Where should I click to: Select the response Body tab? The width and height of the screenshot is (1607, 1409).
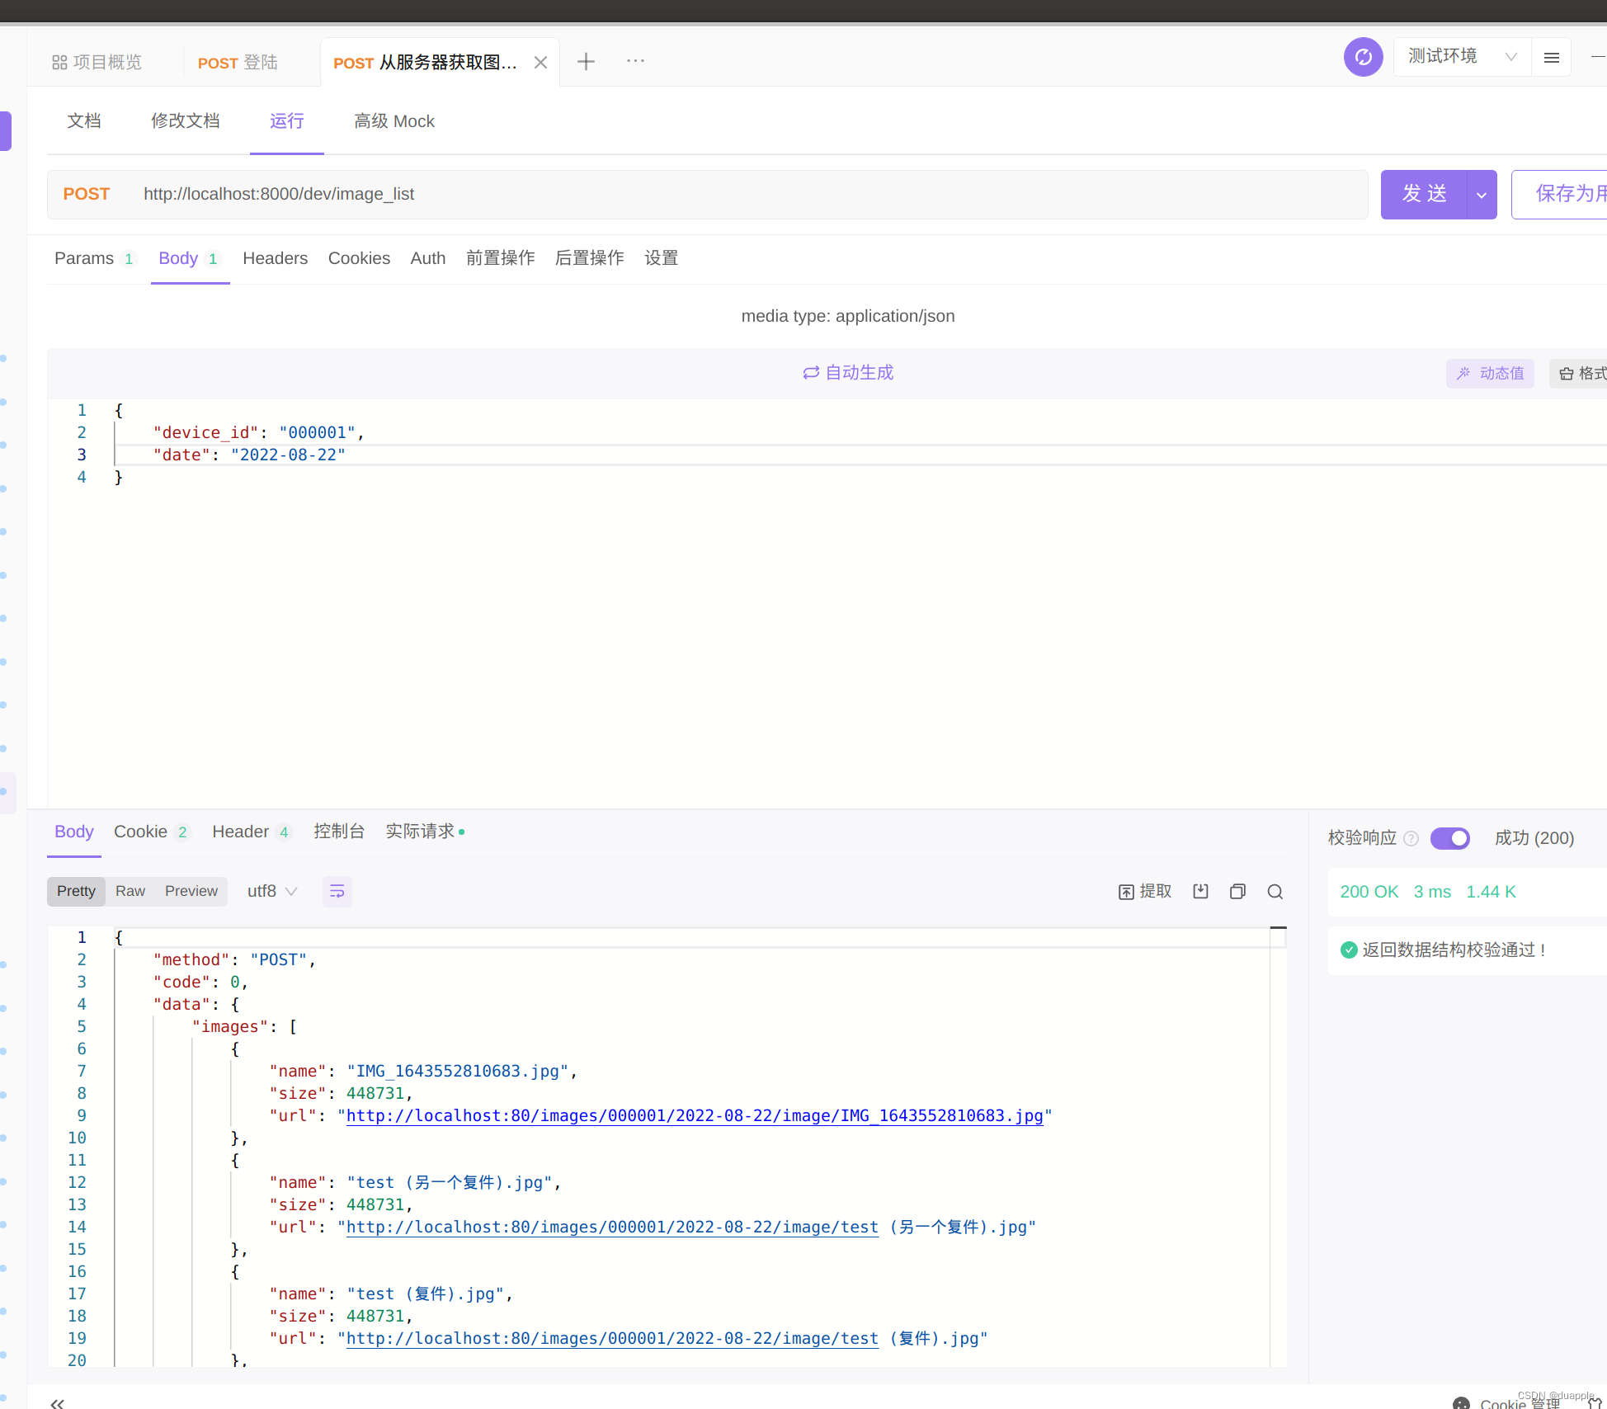[74, 832]
